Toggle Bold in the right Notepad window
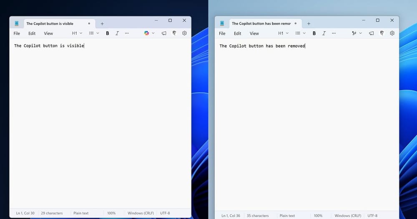This screenshot has height=219, width=417. tap(314, 33)
